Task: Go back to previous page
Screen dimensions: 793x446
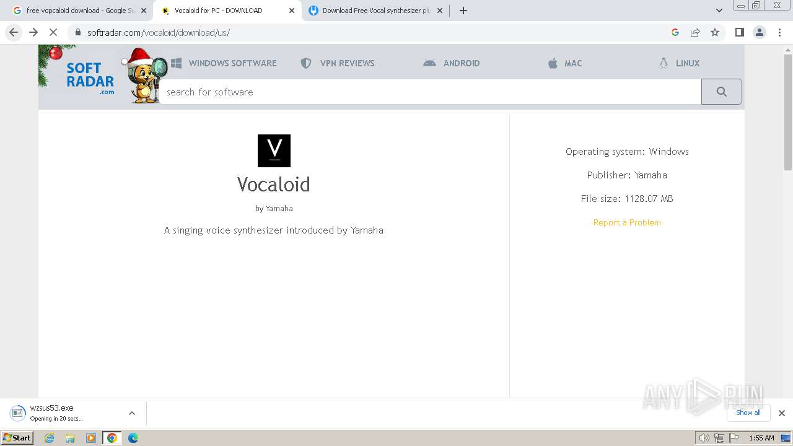Action: pos(14,32)
